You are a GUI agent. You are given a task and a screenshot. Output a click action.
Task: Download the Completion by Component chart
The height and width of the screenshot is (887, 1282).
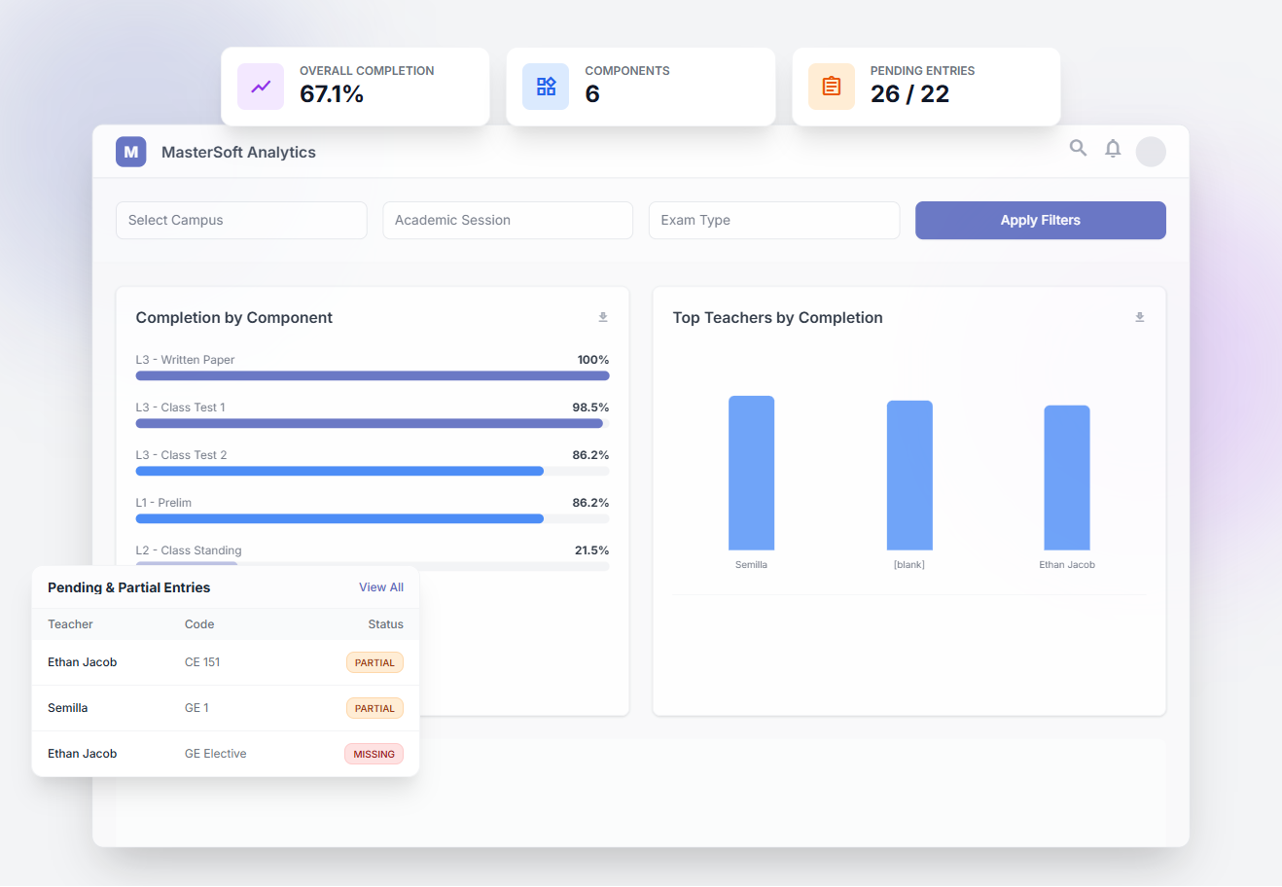coord(603,318)
